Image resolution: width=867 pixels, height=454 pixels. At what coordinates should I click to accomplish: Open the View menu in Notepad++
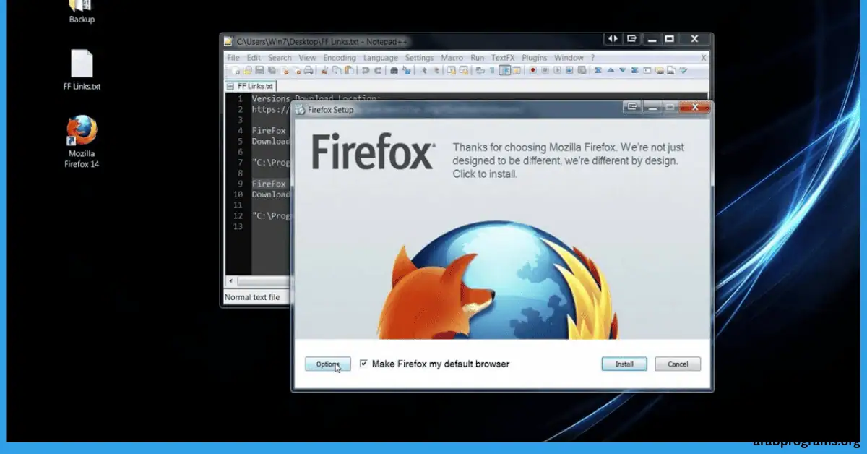[307, 58]
